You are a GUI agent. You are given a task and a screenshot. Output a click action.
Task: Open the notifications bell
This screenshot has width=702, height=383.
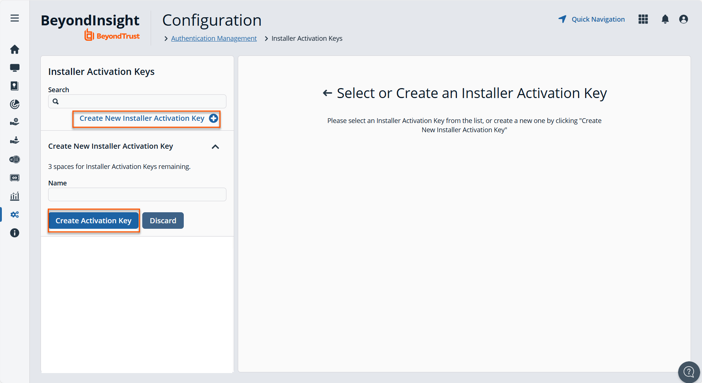click(x=665, y=19)
